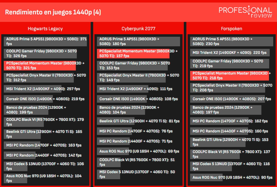This screenshot has height=187, width=277.
Task: Click MSI Codex 5 13NUD 50 fps bar
Action: point(109,174)
